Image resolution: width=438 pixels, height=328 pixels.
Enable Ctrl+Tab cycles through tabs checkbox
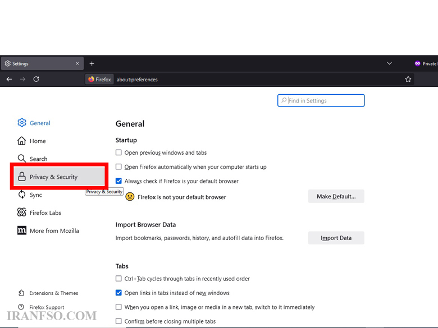pyautogui.click(x=118, y=279)
